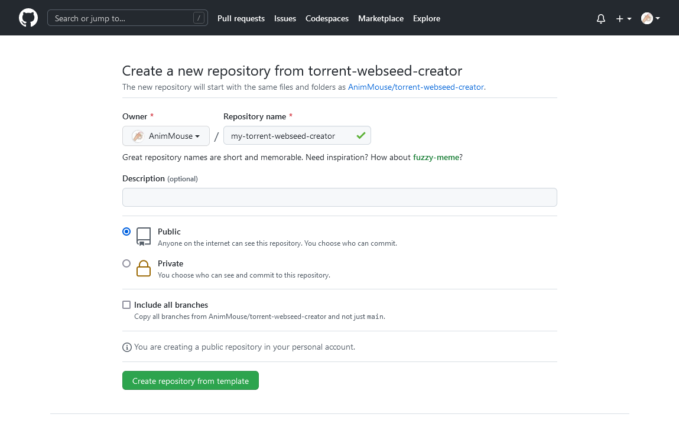Click the Public repository book icon
The height and width of the screenshot is (427, 679).
click(144, 237)
